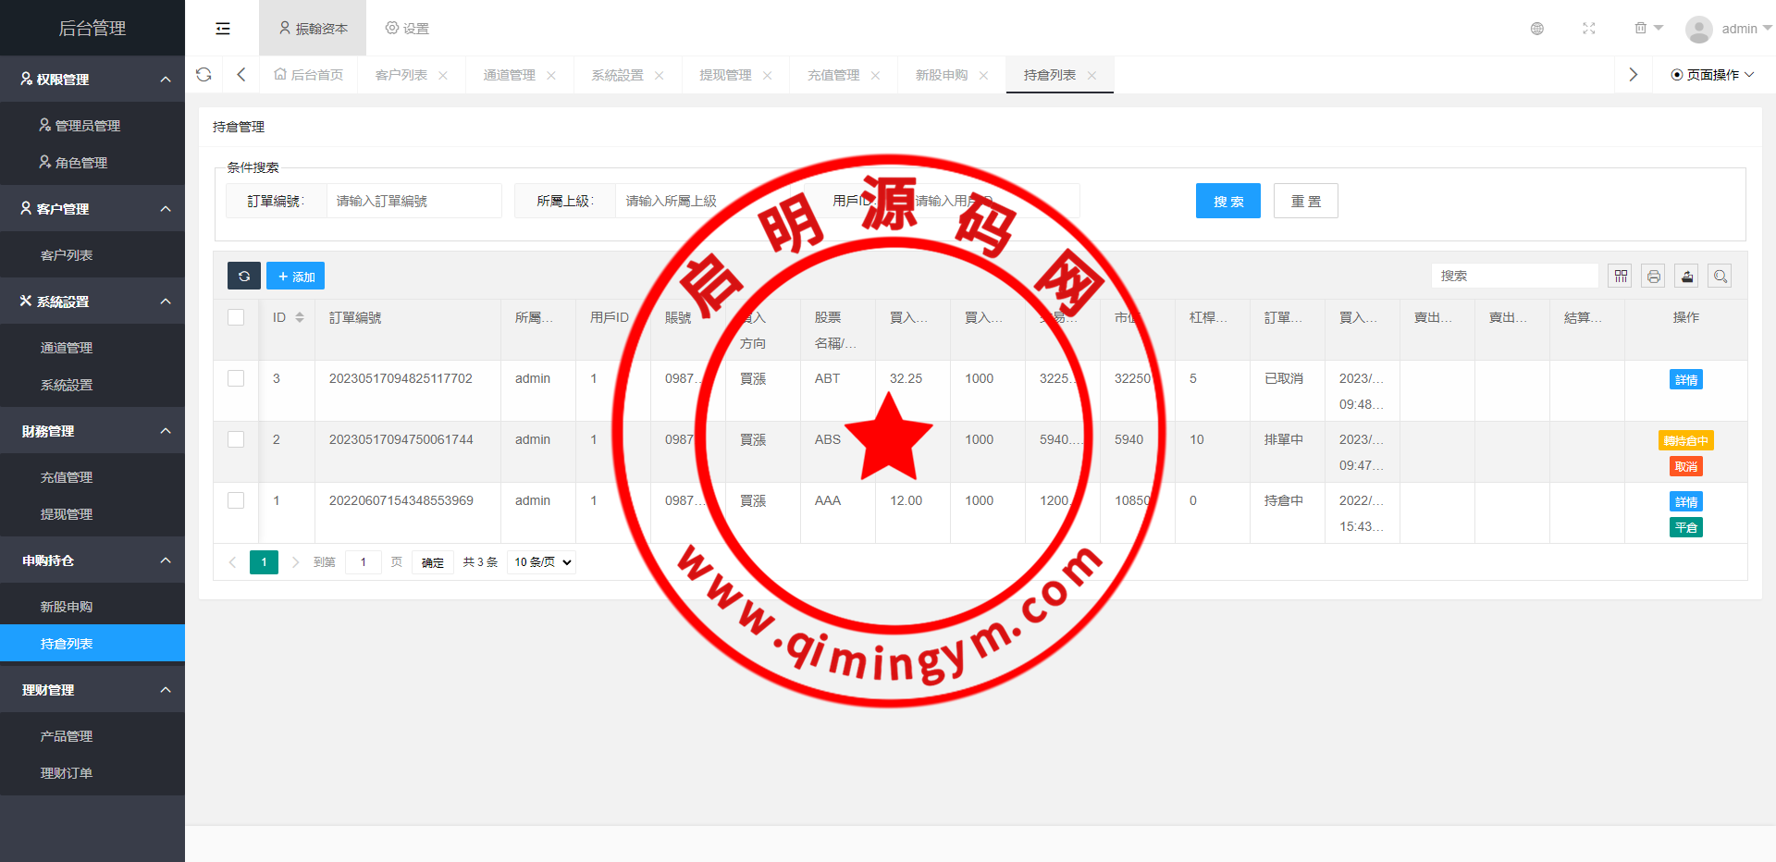The image size is (1776, 862).
Task: Open the column filter grid icon
Action: [x=1620, y=276]
